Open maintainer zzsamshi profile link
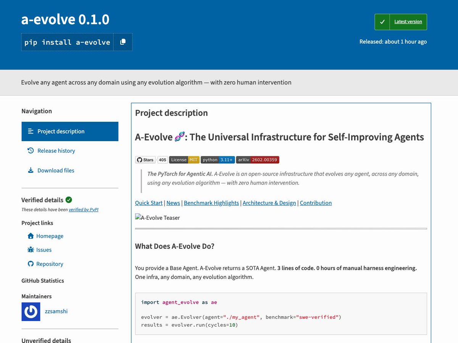This screenshot has width=458, height=343. pyautogui.click(x=56, y=311)
